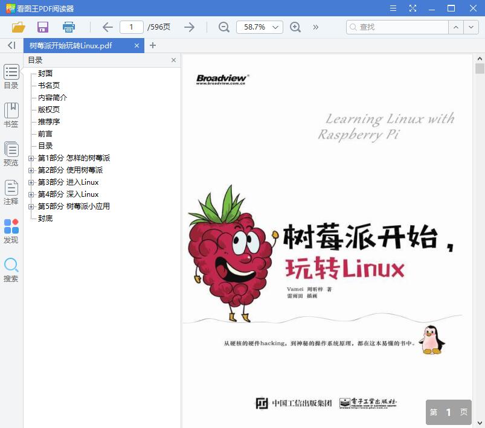Click the /596页 page count label
The width and height of the screenshot is (485, 428).
[x=159, y=27]
